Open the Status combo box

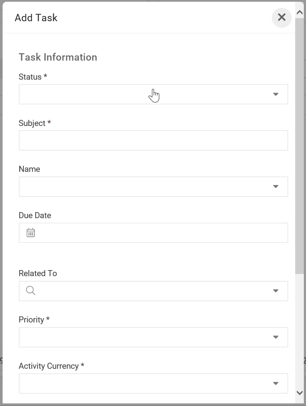(143, 94)
